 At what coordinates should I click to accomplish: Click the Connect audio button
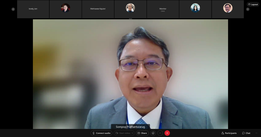(x=102, y=133)
